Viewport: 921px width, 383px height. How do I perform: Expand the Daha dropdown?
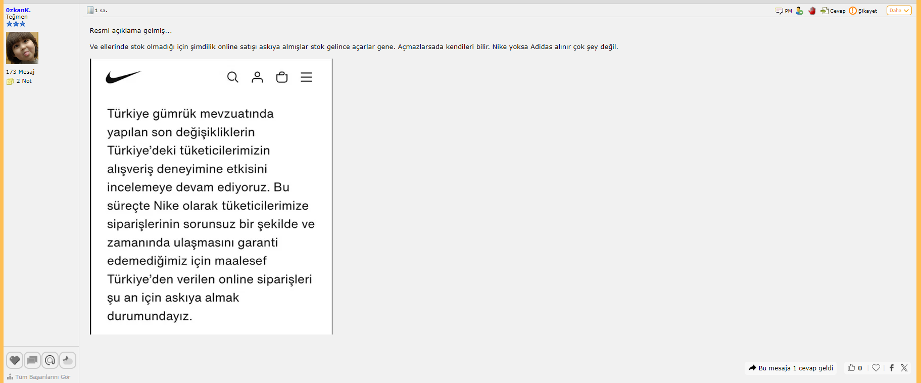(x=899, y=11)
